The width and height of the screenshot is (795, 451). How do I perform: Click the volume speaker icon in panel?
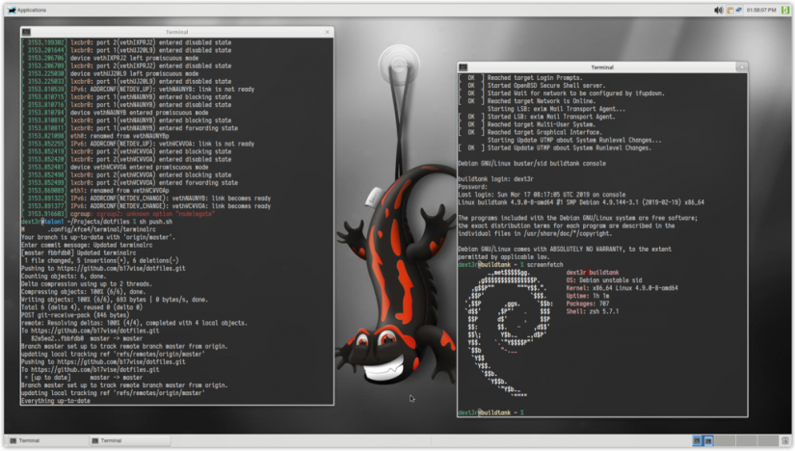(718, 11)
